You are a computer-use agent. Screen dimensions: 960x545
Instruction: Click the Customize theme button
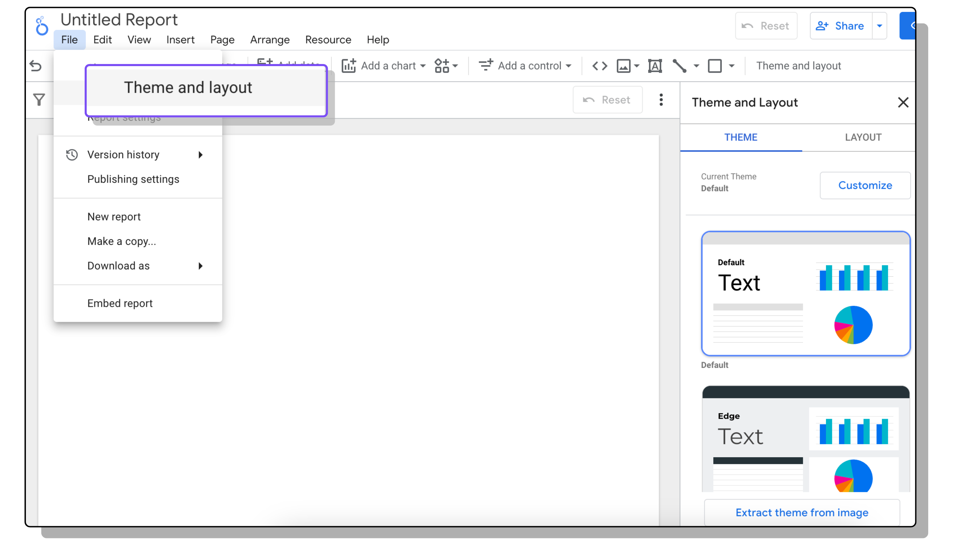(x=864, y=185)
